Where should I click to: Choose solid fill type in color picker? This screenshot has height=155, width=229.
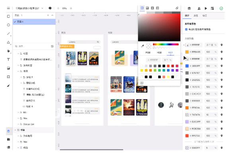point(142,8)
